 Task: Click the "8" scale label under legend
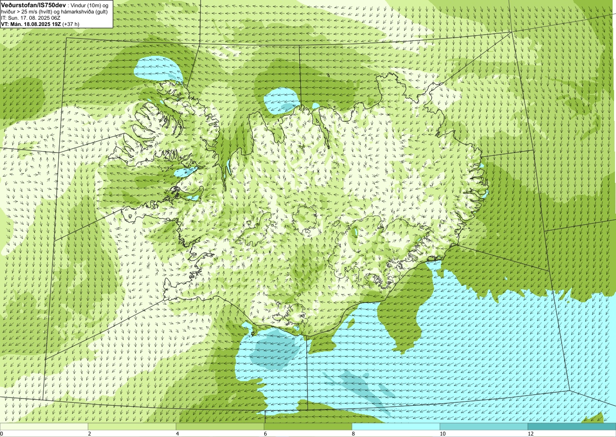[x=354, y=434]
